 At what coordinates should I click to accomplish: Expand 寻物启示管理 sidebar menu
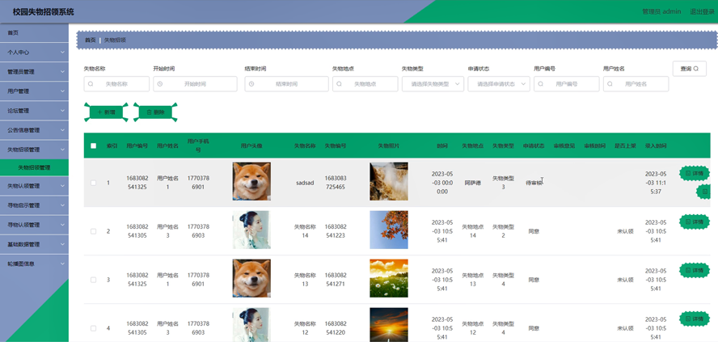click(34, 205)
